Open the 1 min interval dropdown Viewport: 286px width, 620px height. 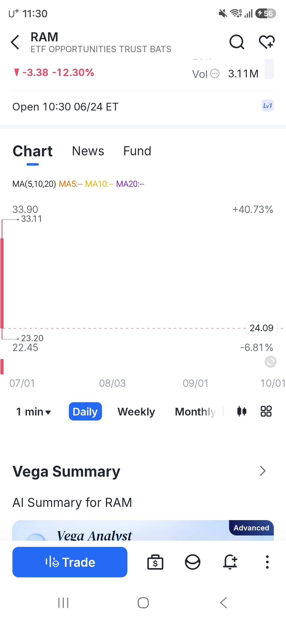click(33, 412)
